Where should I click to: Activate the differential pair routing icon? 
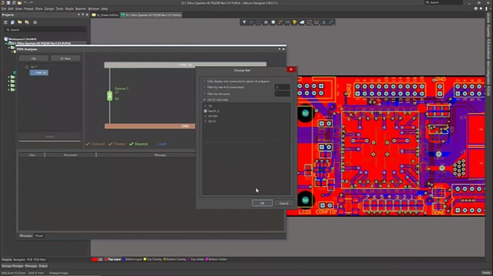tap(288, 22)
